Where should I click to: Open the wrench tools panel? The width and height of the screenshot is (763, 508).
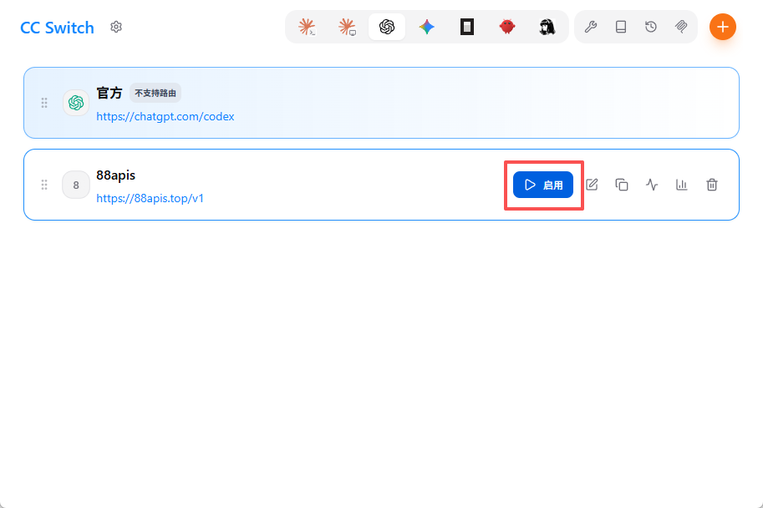coord(591,27)
